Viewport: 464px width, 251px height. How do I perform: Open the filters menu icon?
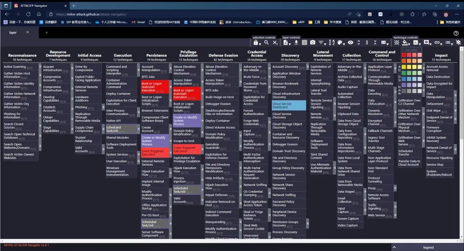coord(322,43)
